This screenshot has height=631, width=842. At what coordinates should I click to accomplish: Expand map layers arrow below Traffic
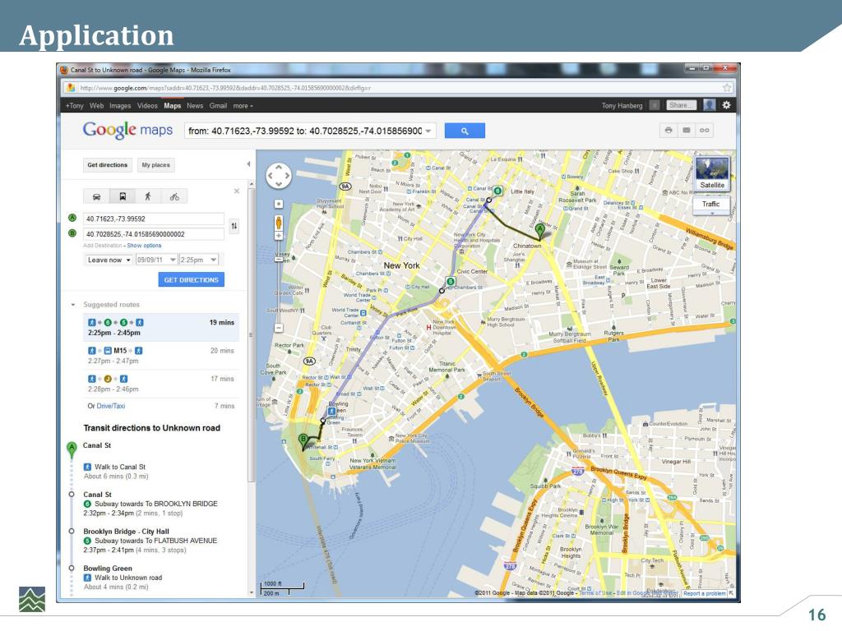pyautogui.click(x=712, y=214)
